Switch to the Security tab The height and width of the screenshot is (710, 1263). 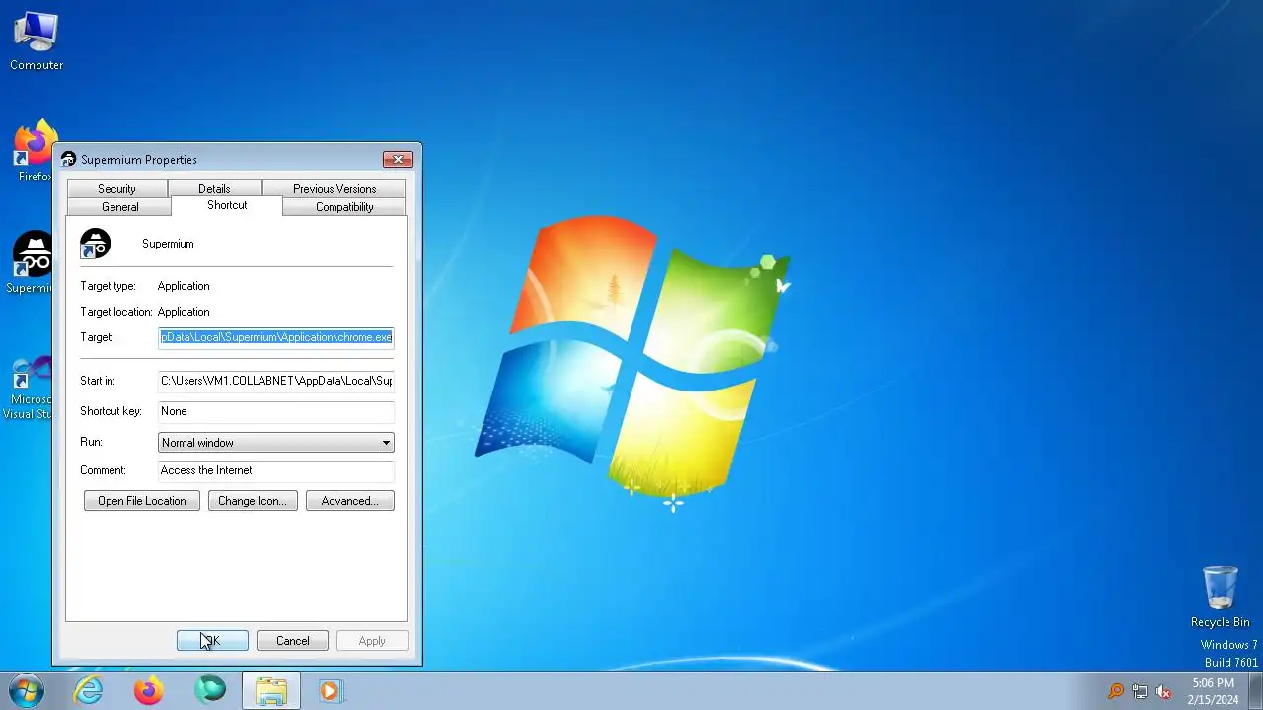pos(116,189)
